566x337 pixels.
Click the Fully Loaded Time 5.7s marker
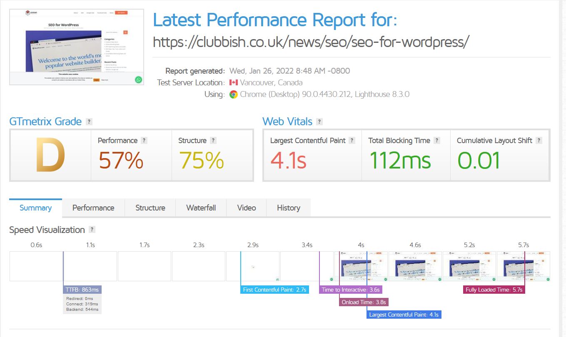click(x=494, y=290)
